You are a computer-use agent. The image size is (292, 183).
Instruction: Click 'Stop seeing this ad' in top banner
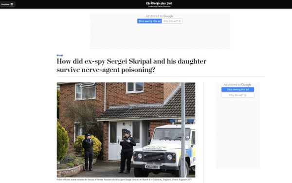(149, 21)
